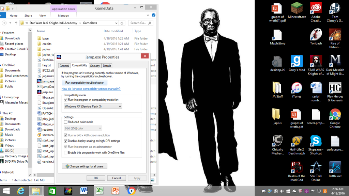Enable OneDrive files compatibility checkbox

(65, 152)
